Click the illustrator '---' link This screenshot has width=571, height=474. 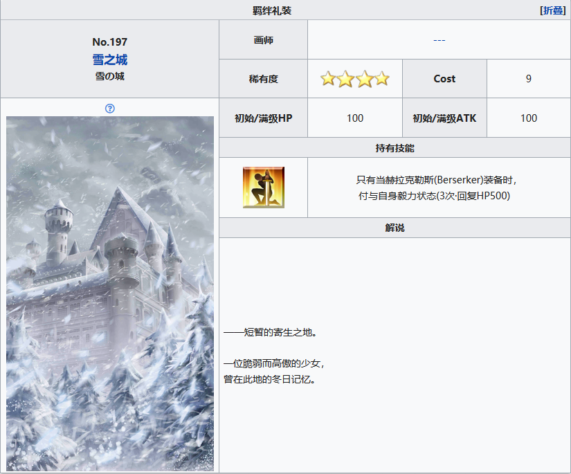[x=439, y=39]
